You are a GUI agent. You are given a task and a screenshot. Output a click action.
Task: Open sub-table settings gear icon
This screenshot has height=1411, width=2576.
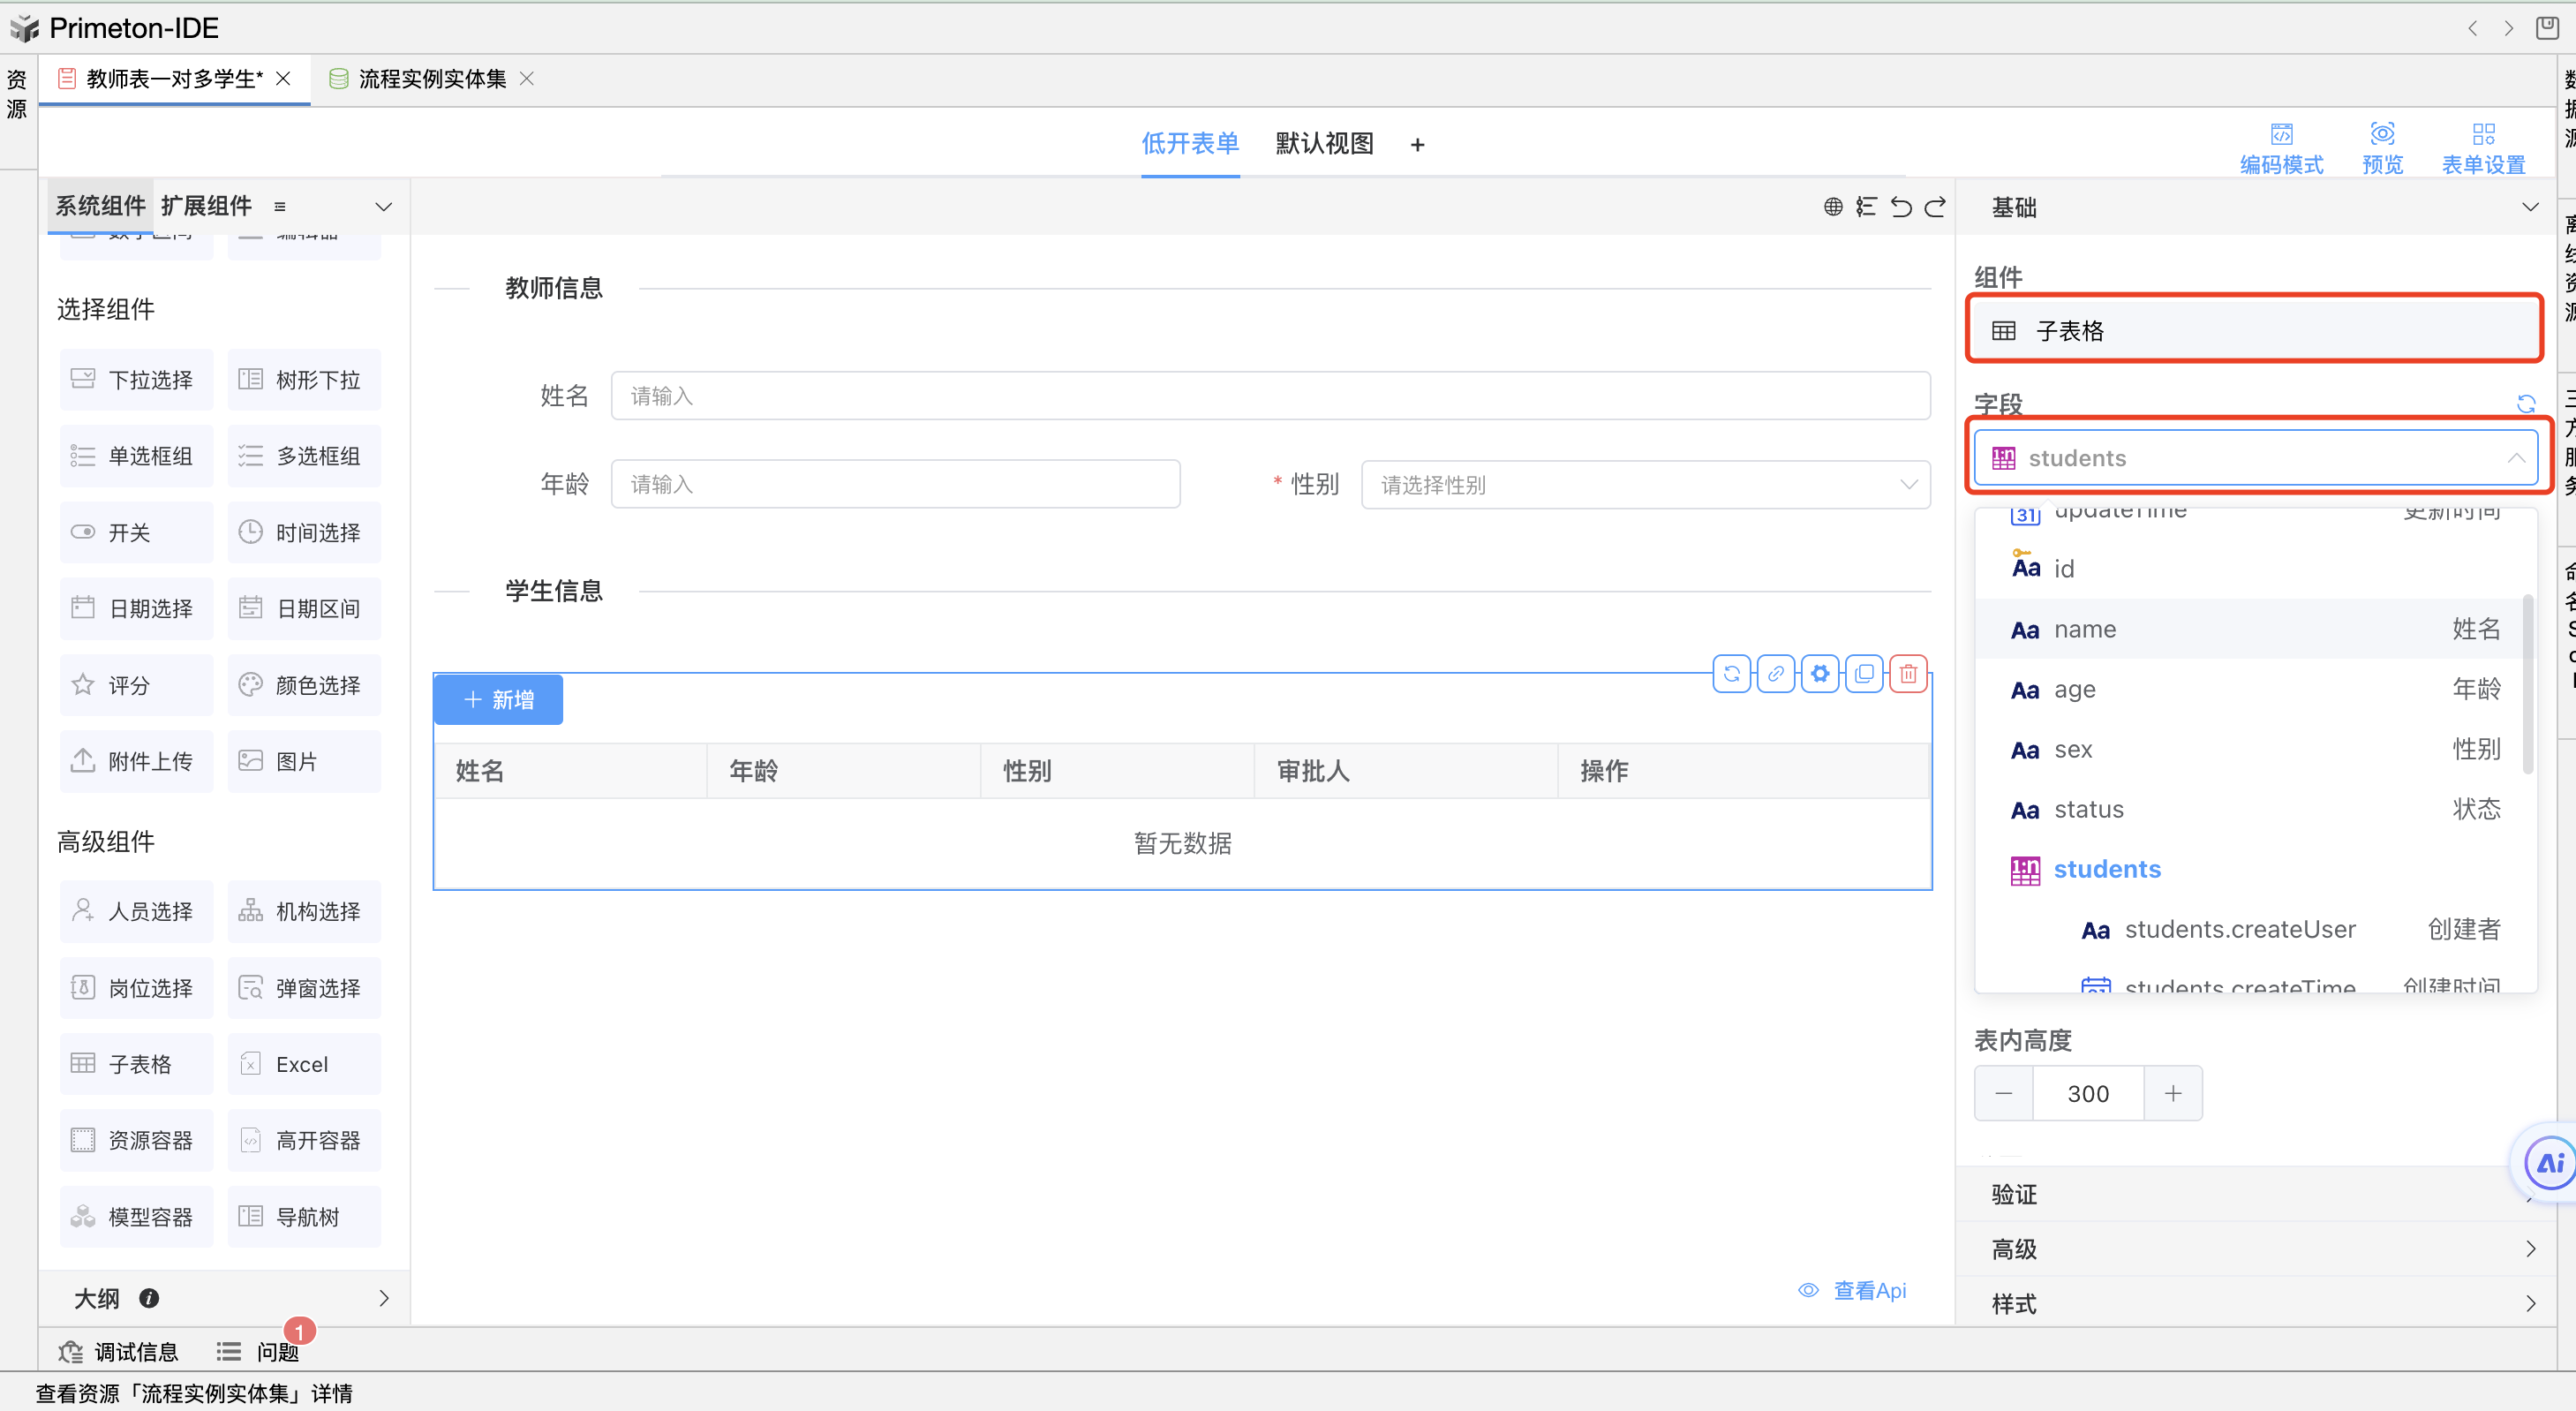point(1820,674)
